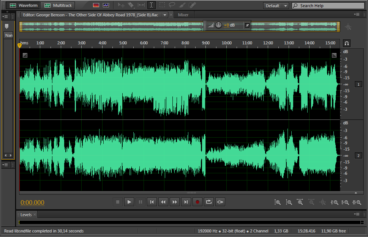Screen dimensions: 368x237
Task: Click the fade out handle on waveform
Action: click(334, 55)
